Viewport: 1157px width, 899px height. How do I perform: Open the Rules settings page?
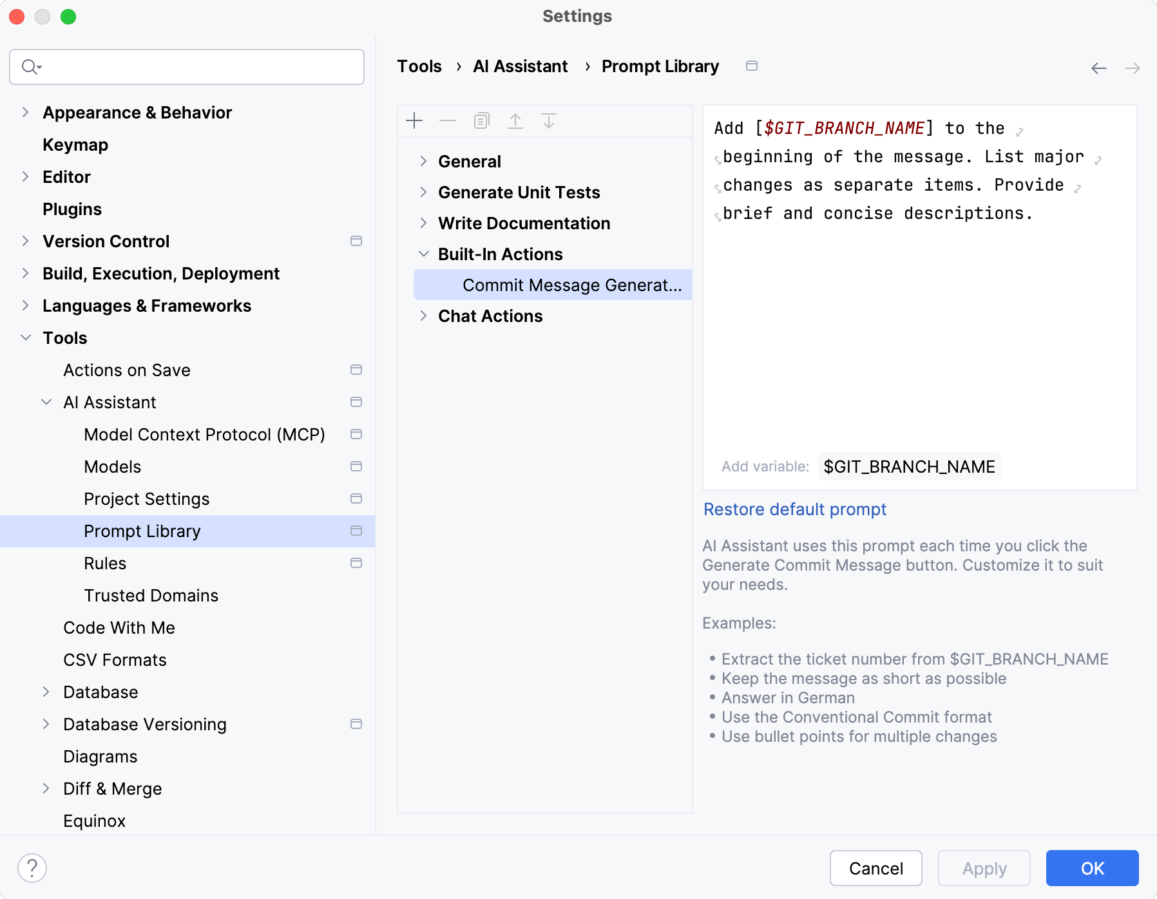[105, 563]
